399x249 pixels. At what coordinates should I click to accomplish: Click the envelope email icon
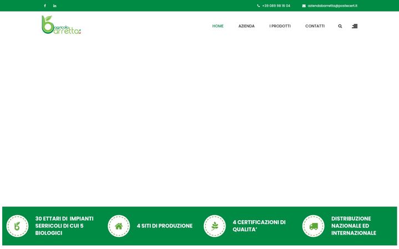pyautogui.click(x=304, y=6)
